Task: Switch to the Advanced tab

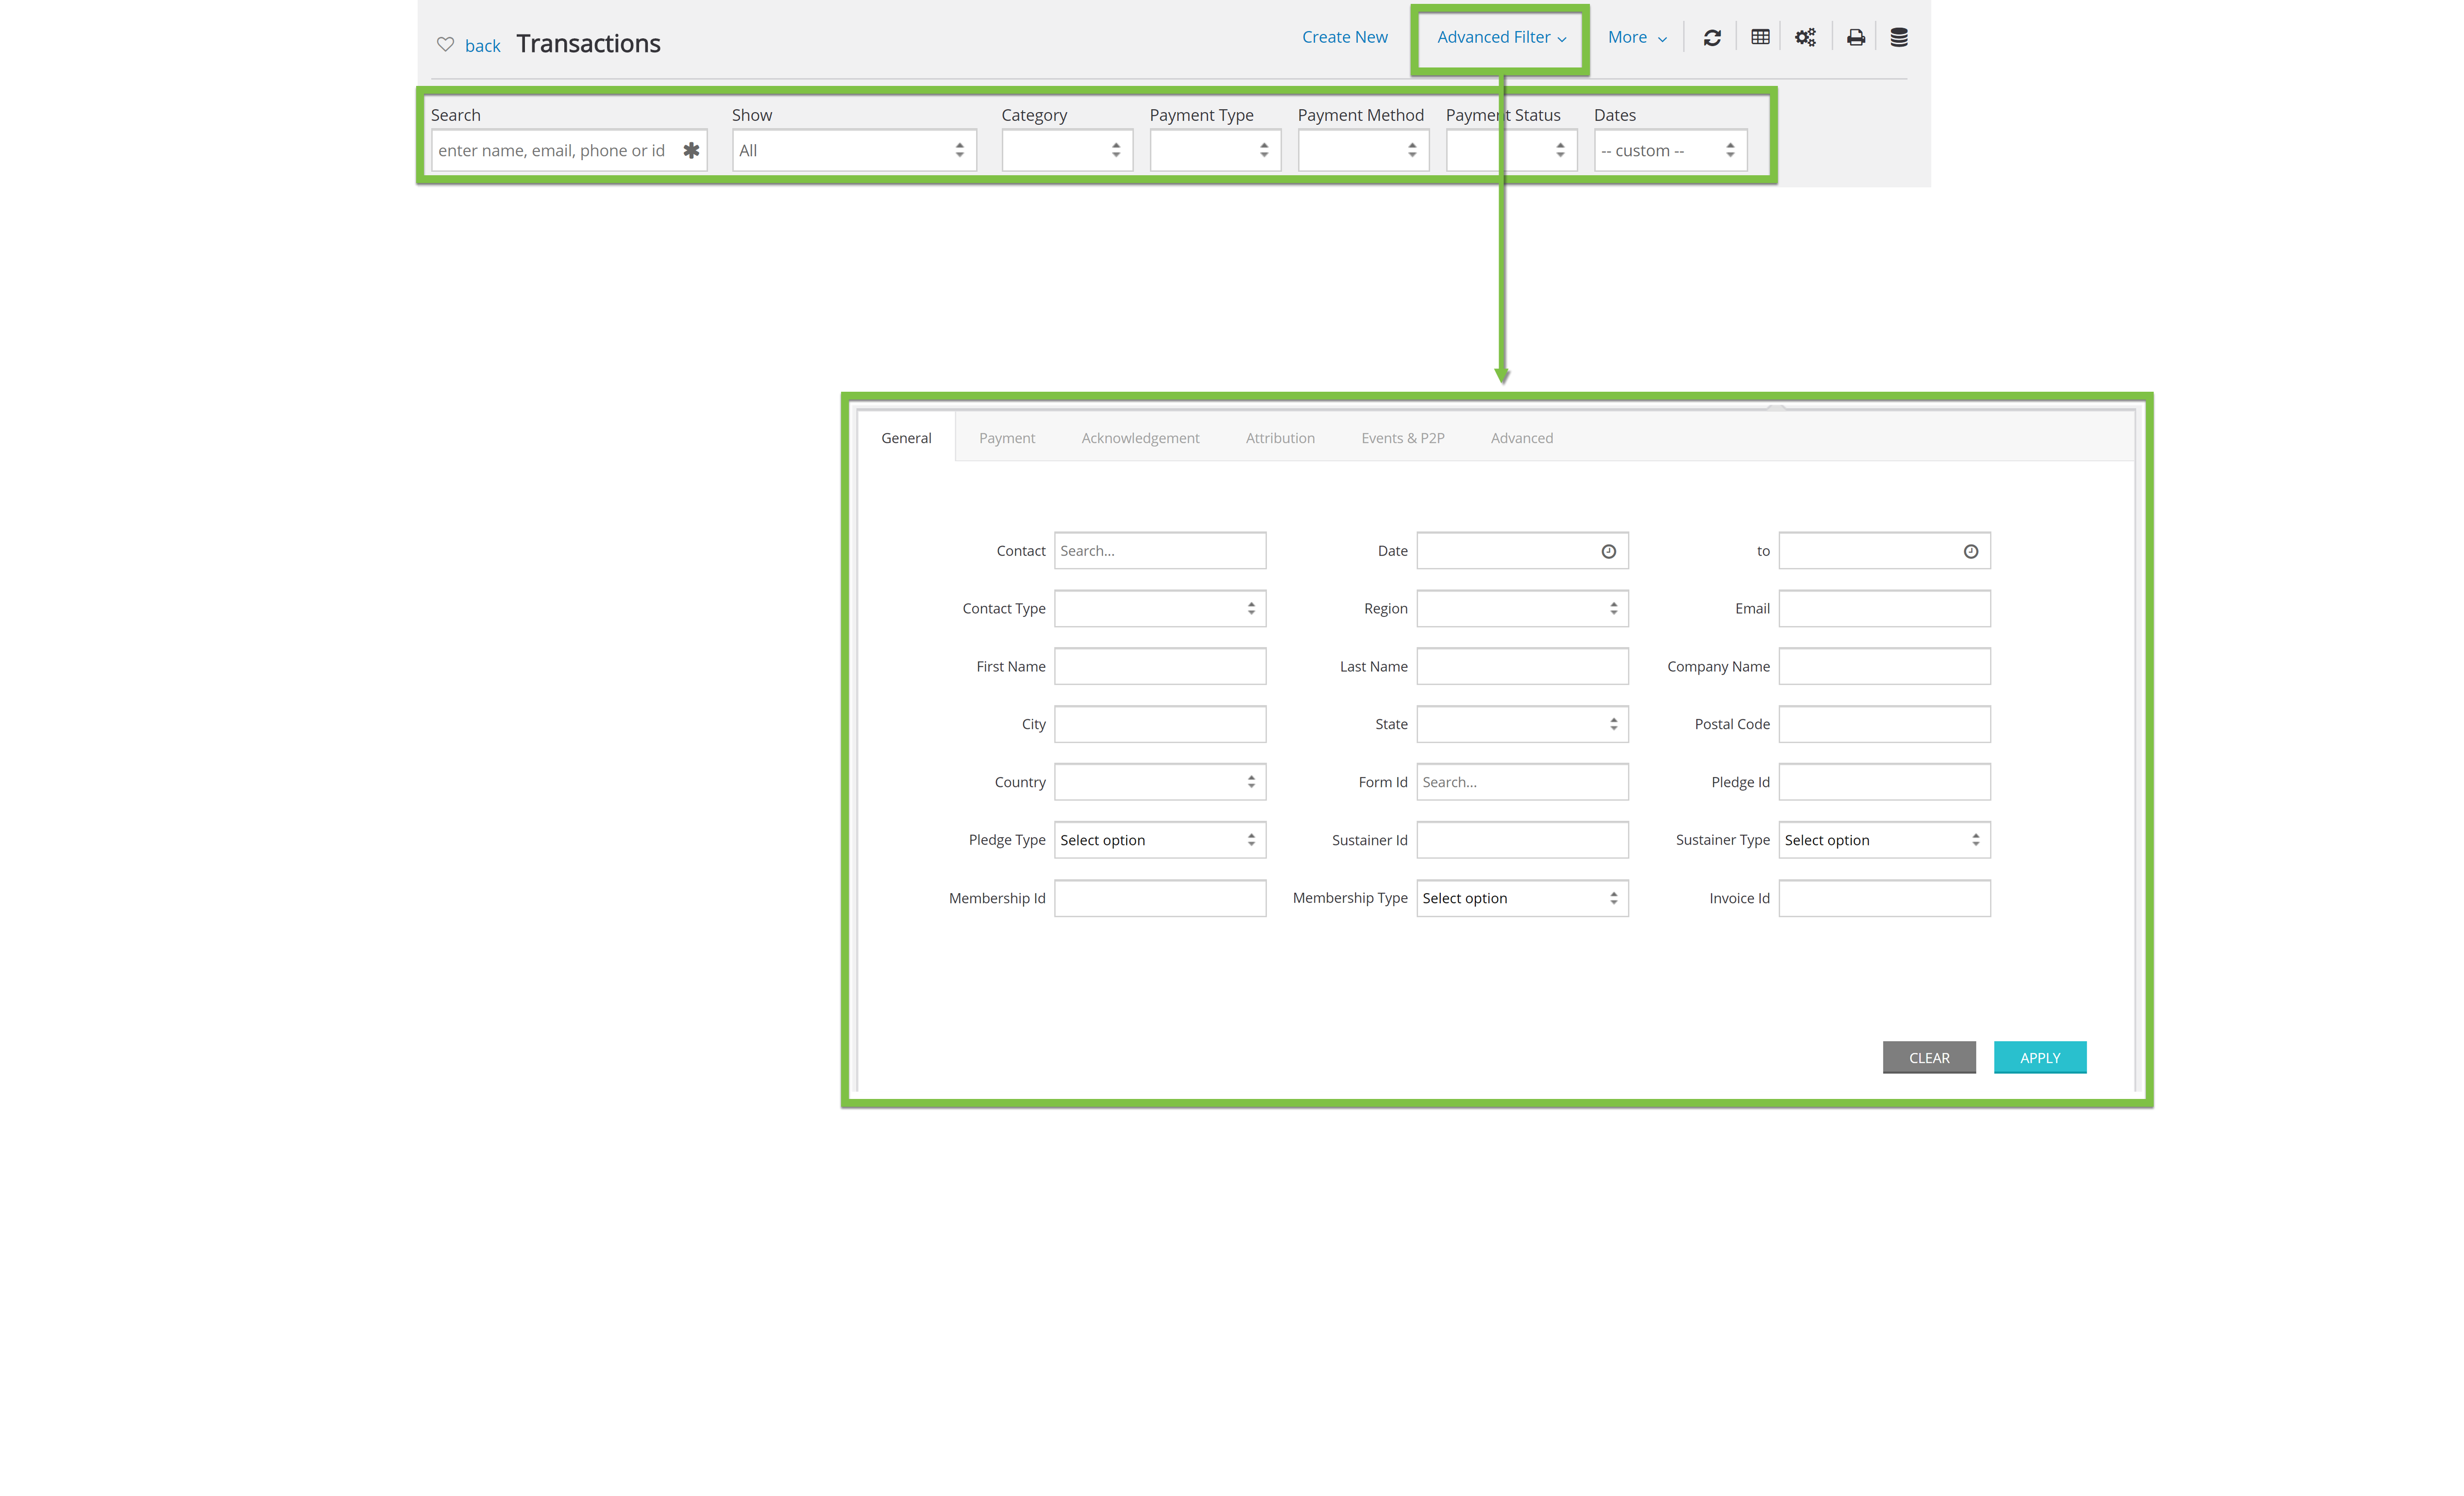Action: click(1521, 438)
